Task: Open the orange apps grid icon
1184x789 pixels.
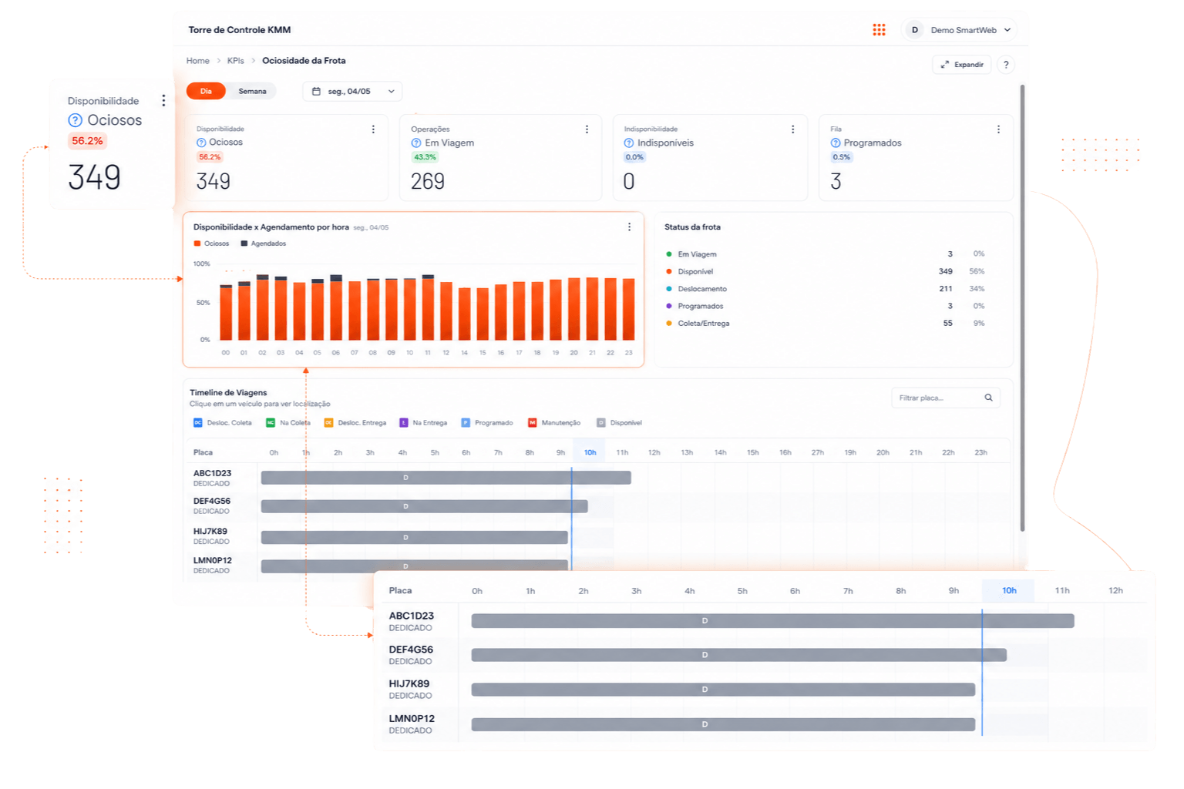Action: coord(879,30)
